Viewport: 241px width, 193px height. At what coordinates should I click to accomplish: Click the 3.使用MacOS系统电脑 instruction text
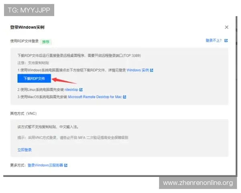point(42,97)
